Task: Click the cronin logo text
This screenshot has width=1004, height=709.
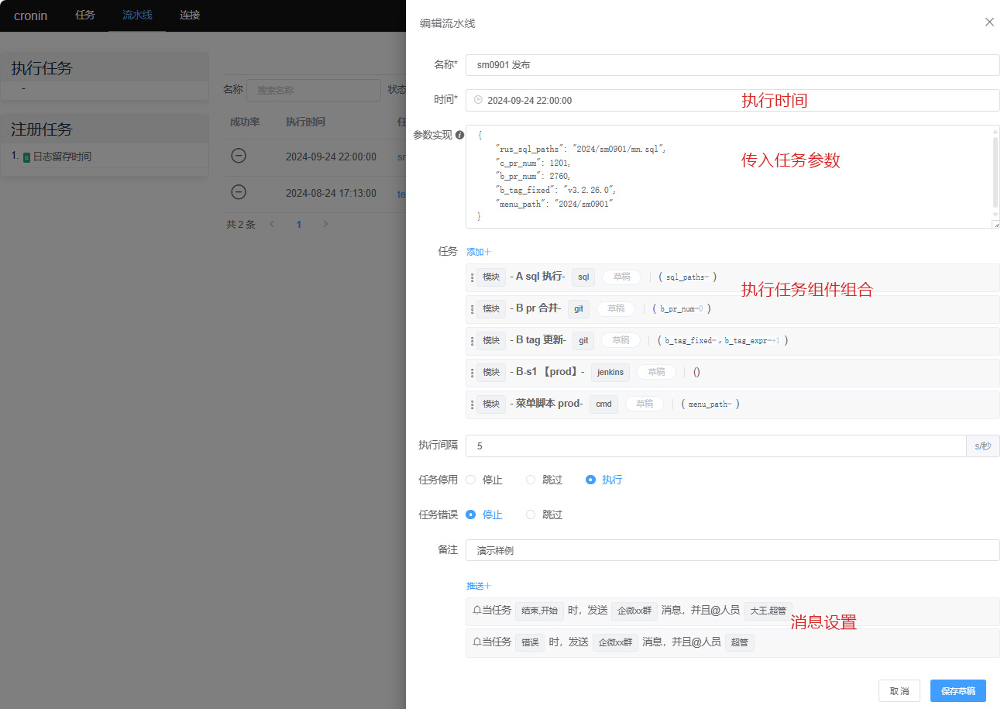Action: (x=30, y=15)
